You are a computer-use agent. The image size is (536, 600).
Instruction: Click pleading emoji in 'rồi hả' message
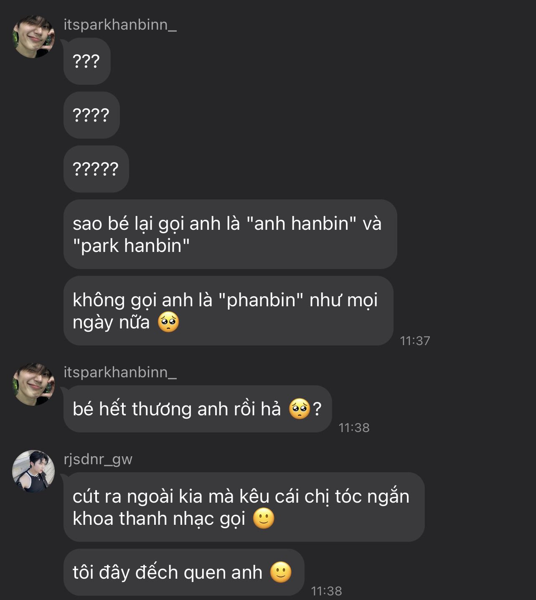300,409
